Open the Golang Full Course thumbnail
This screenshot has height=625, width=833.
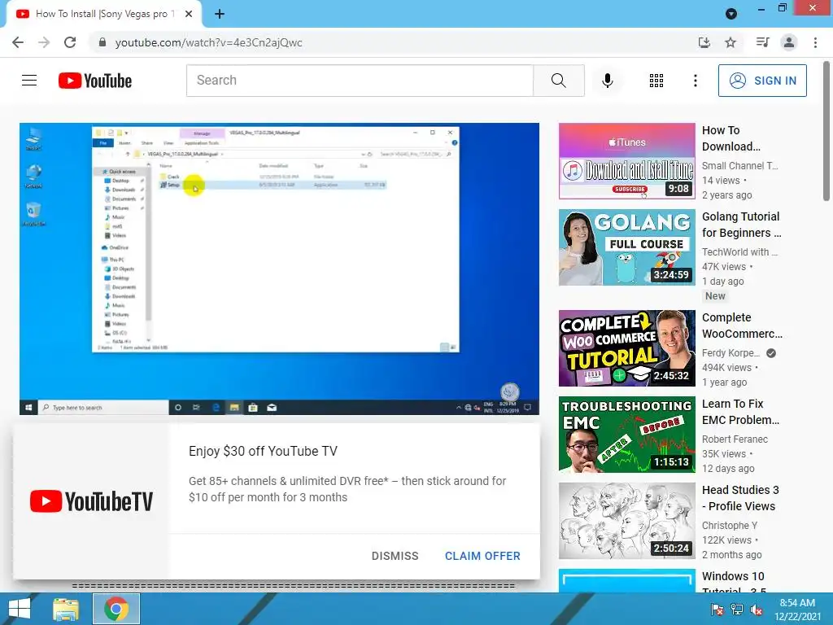627,247
